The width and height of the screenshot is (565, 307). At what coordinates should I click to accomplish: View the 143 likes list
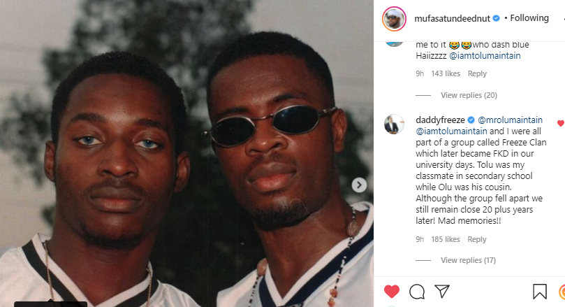[446, 73]
